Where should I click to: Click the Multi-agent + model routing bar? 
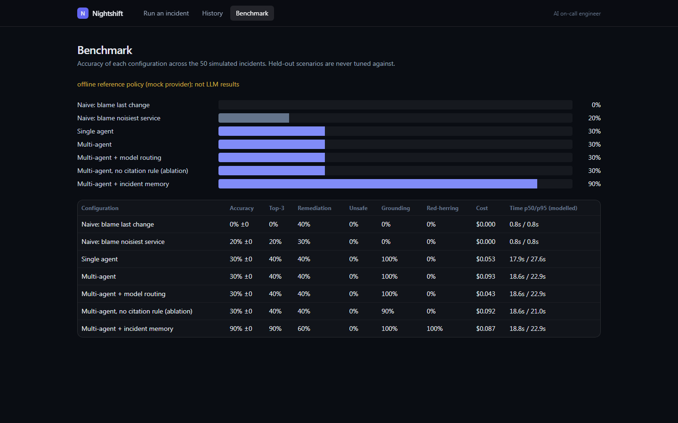(272, 157)
